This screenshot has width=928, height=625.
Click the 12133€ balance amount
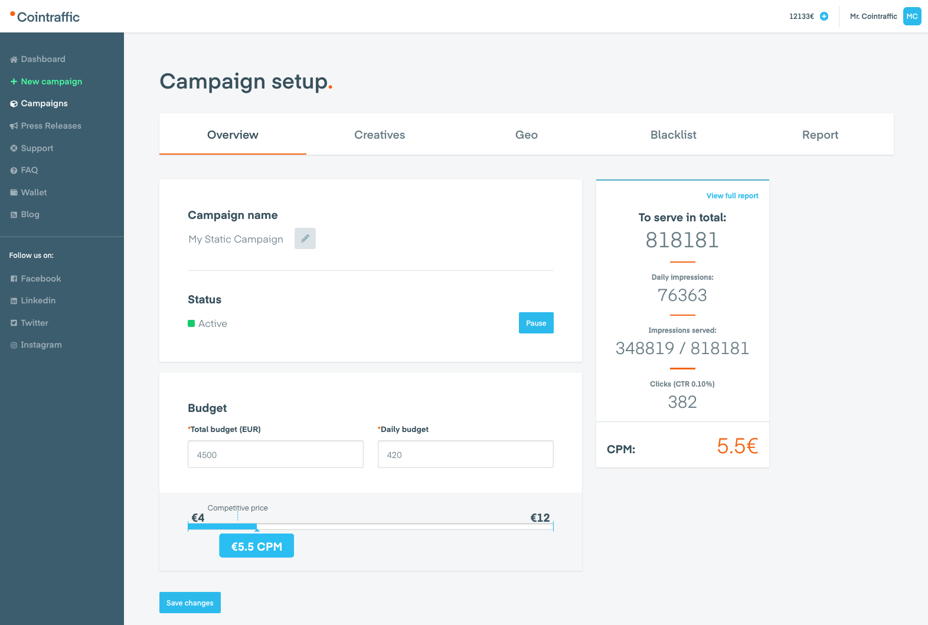pyautogui.click(x=802, y=17)
